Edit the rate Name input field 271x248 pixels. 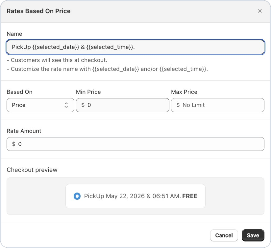[x=135, y=47]
